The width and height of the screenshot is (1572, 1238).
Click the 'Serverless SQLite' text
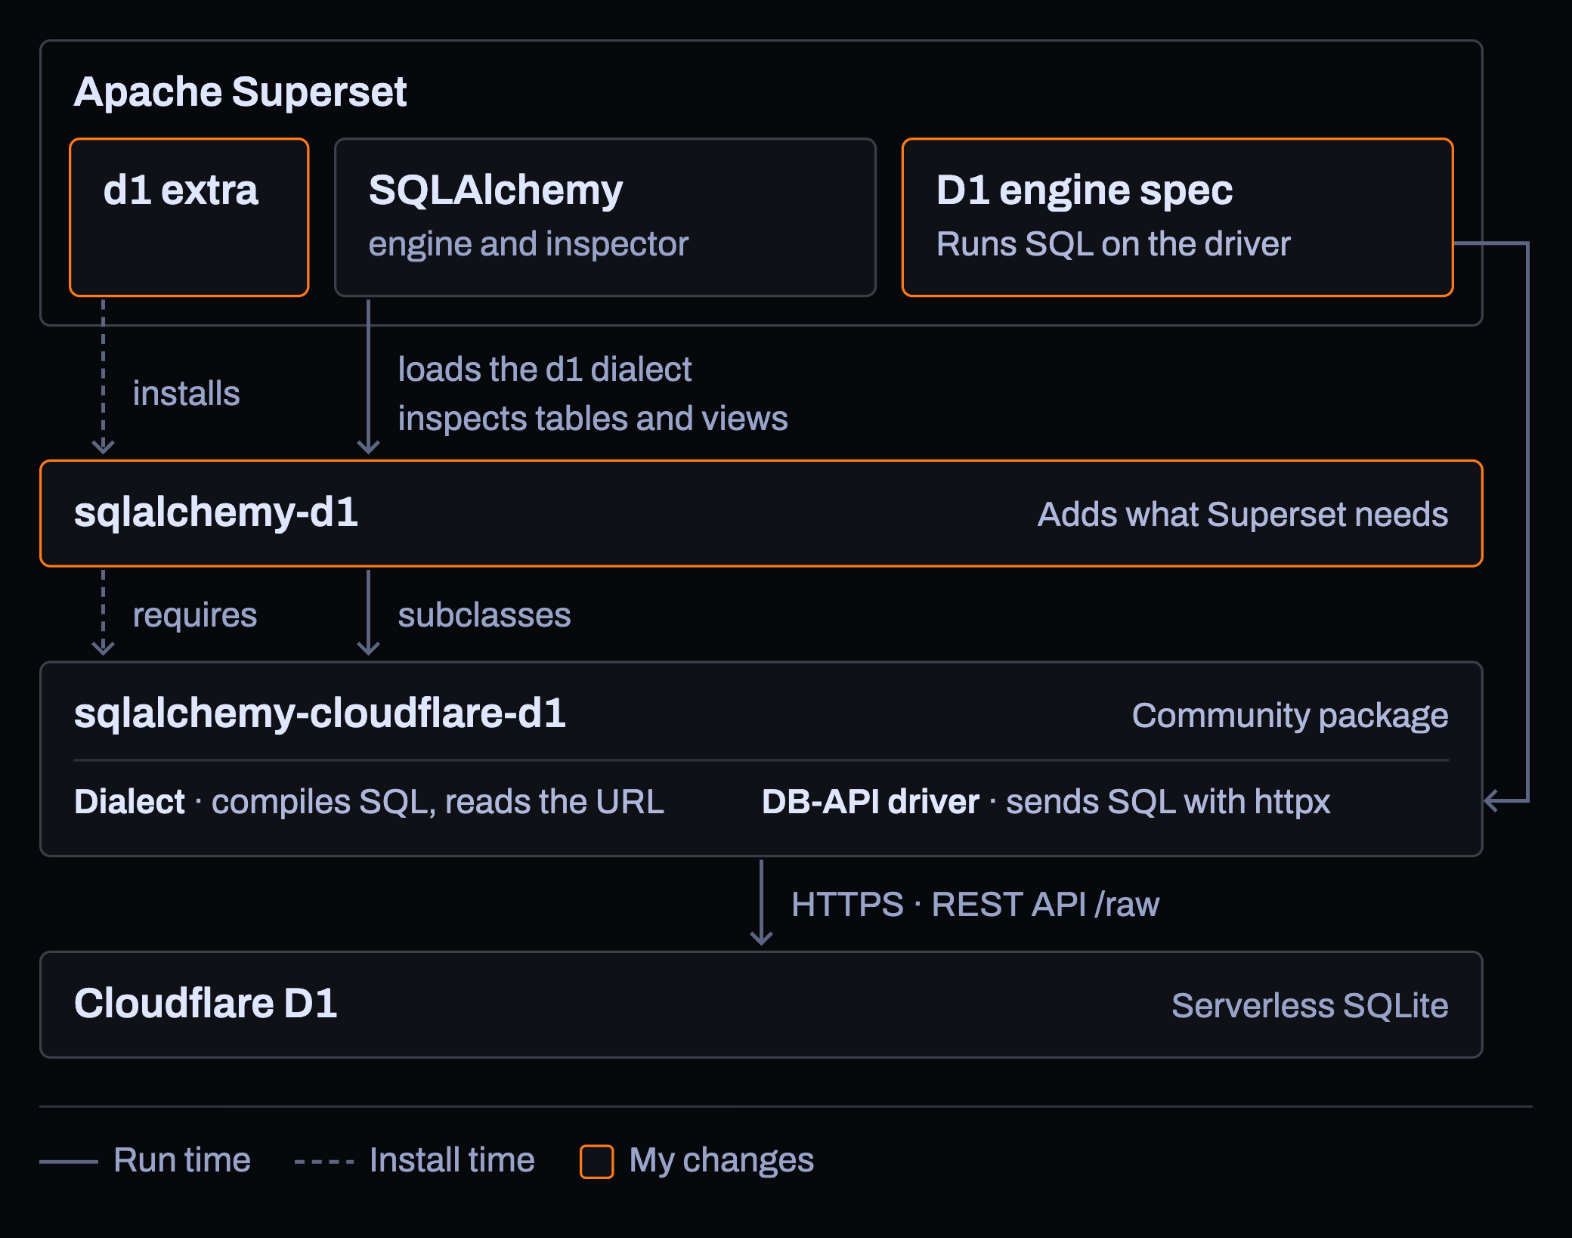[1310, 1006]
